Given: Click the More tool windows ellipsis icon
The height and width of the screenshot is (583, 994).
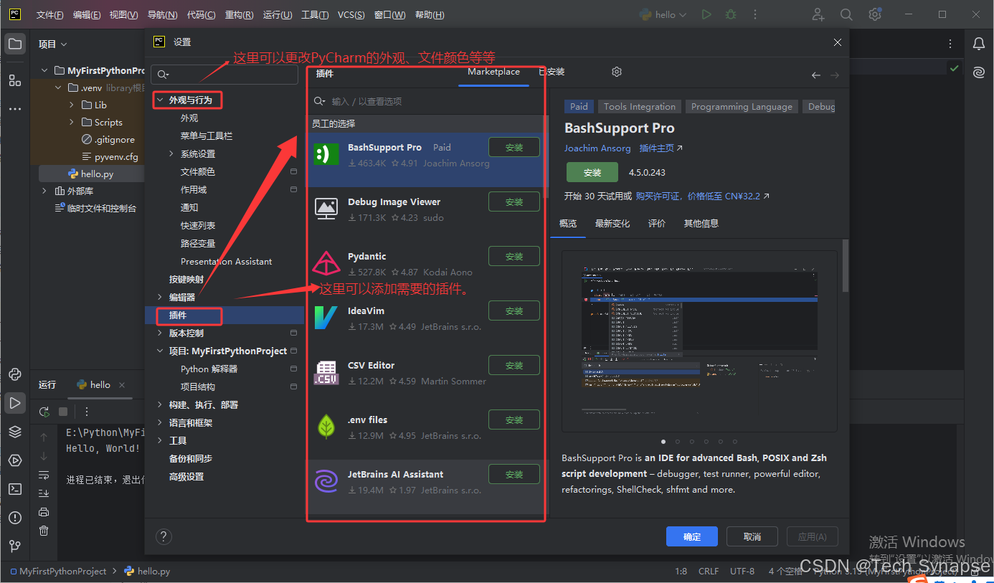Looking at the screenshot, I should 15,109.
